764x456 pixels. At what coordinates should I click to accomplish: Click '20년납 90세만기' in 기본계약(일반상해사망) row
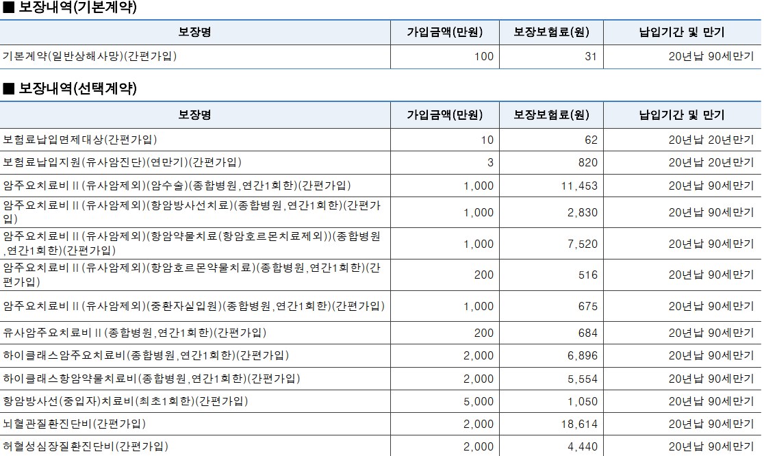pyautogui.click(x=711, y=57)
